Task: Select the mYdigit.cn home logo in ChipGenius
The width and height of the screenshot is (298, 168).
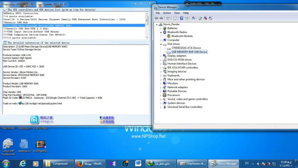Action: point(34,119)
